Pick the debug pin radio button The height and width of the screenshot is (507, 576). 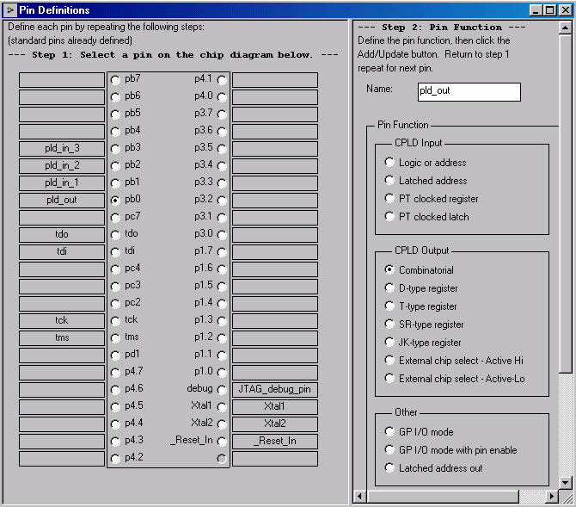(x=222, y=389)
